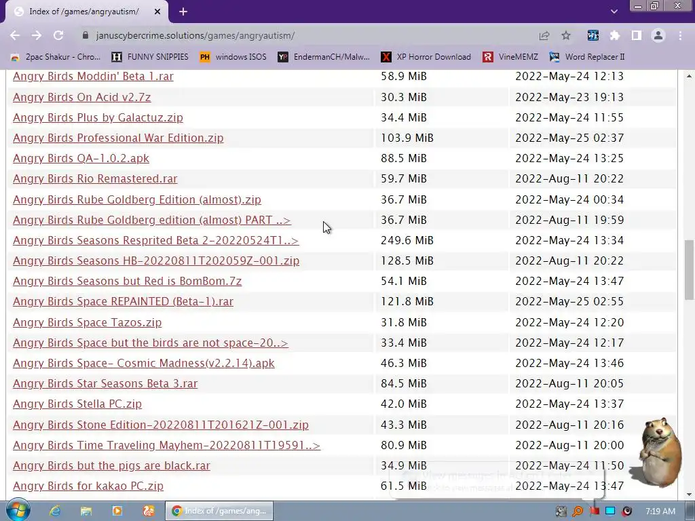Download Angry Birds Rio Remastered.rar
The width and height of the screenshot is (695, 521).
95,178
